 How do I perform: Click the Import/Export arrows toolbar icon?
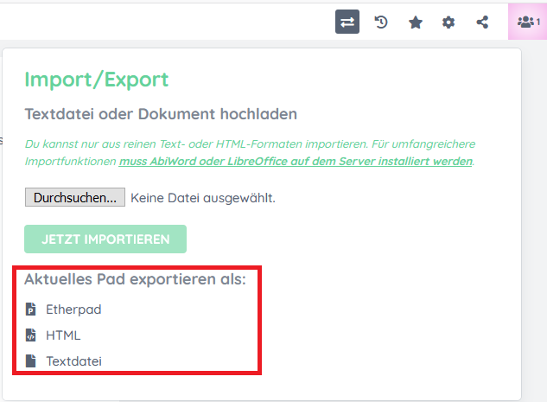point(347,22)
